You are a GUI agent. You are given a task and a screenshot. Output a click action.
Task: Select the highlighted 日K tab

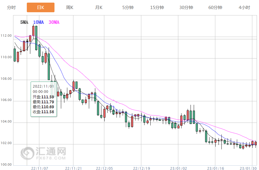point(40,8)
